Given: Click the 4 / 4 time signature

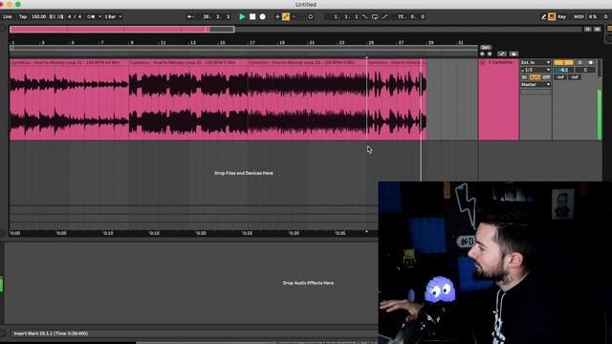Looking at the screenshot, I should [x=75, y=17].
